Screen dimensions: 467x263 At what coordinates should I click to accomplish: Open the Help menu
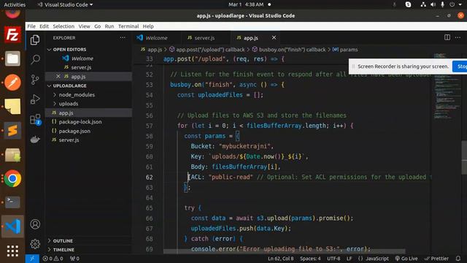coord(148,26)
